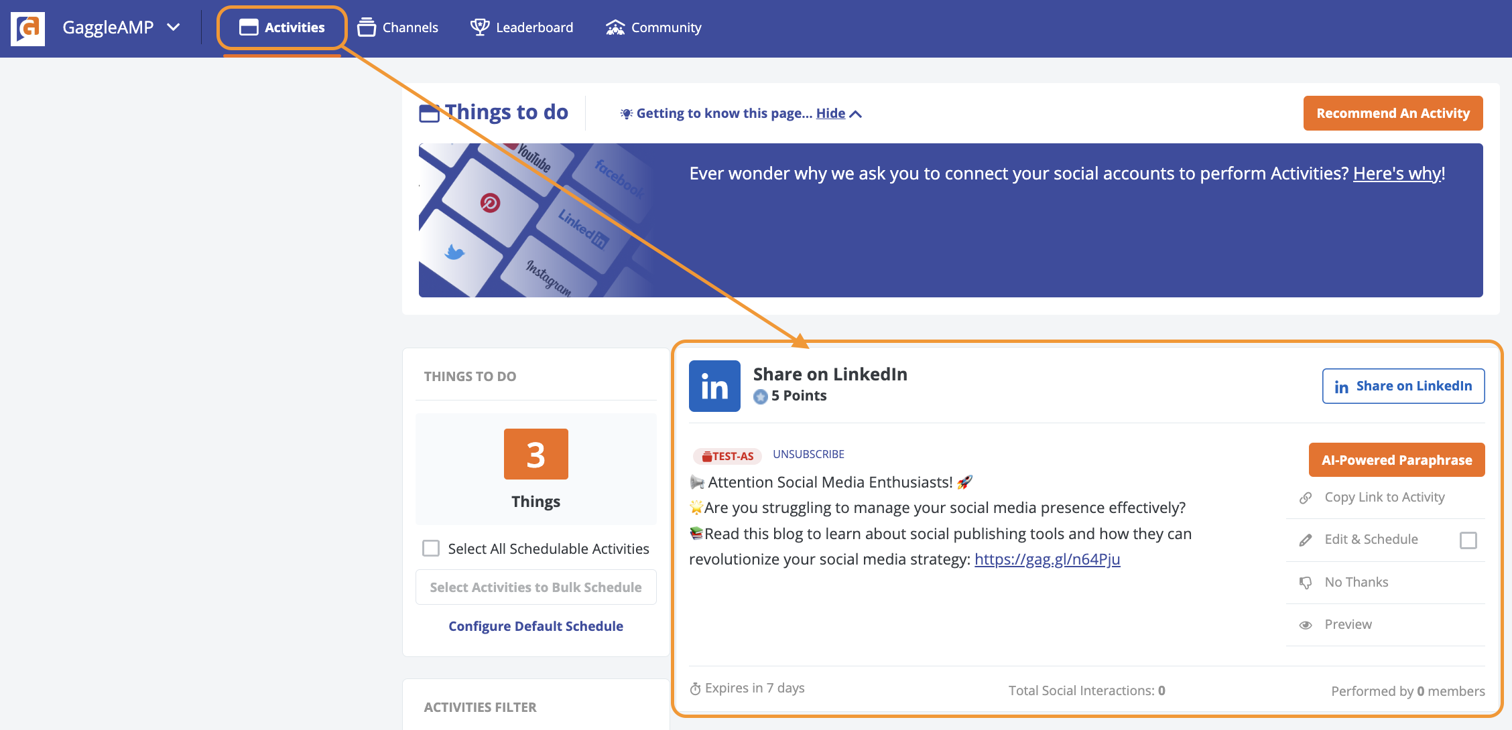The width and height of the screenshot is (1512, 730).
Task: Switch to the Channels tab
Action: 397,27
